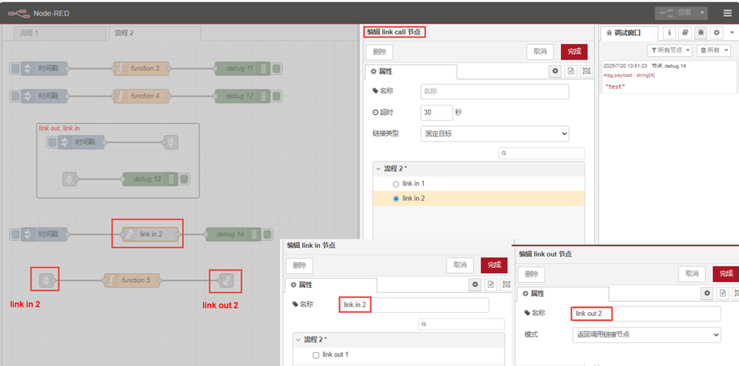Click the "test" debug message value
This screenshot has width=739, height=366.
[x=615, y=87]
